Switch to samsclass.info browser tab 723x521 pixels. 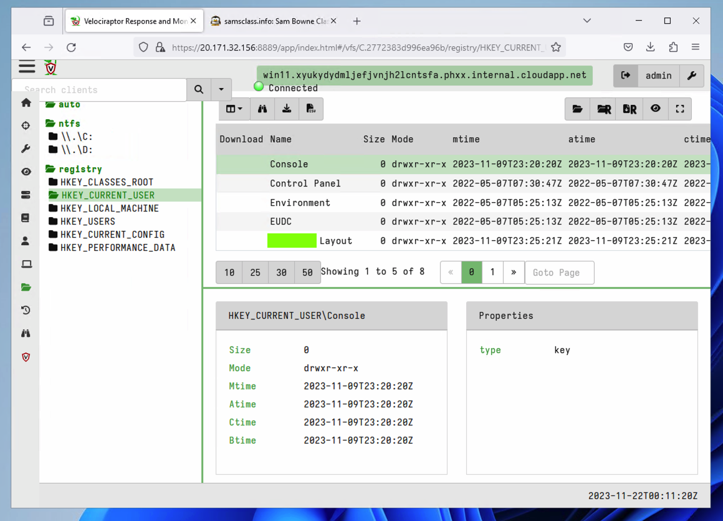[x=274, y=21]
